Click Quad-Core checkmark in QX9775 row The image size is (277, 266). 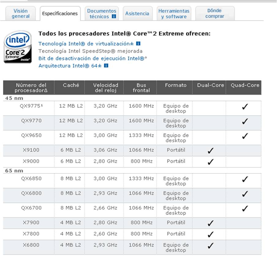[245, 107]
